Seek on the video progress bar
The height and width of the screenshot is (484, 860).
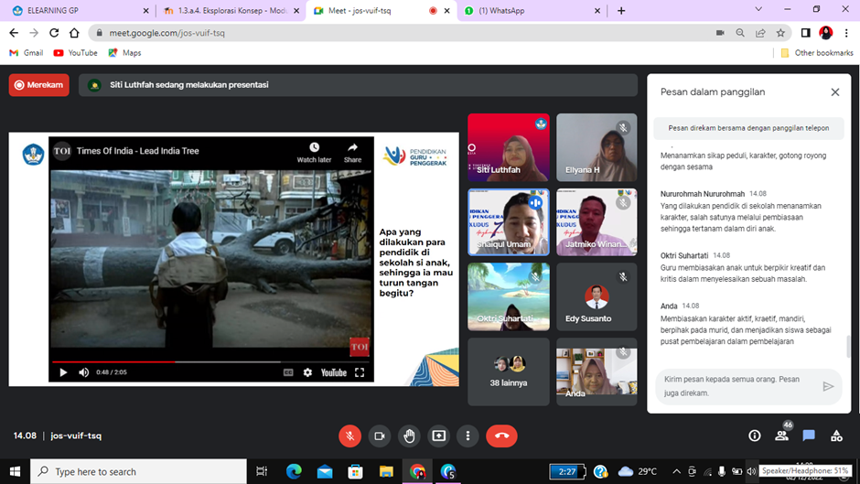pos(211,362)
